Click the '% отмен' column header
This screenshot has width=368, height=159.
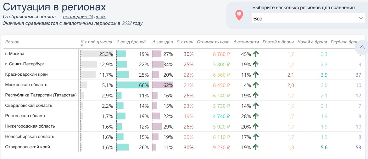point(185,42)
